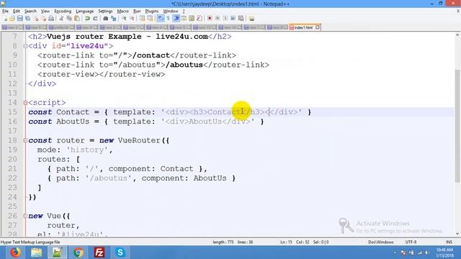This screenshot has height=259, width=461.
Task: Close the current document via toolbar icon
Action: pyautogui.click(x=35, y=19)
